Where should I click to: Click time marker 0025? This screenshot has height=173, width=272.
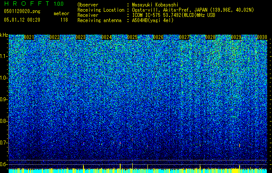(x=132, y=37)
